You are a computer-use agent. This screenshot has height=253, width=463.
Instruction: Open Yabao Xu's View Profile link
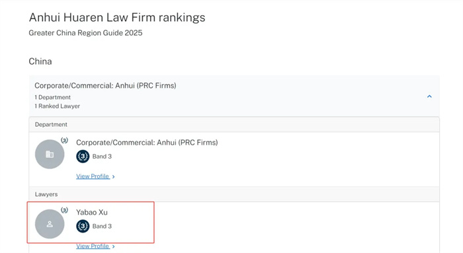pos(93,246)
